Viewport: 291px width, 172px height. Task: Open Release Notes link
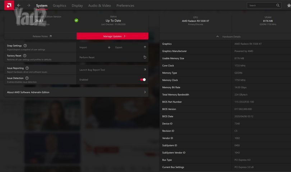pos(40,36)
